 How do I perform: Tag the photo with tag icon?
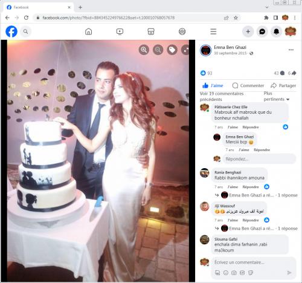[172, 50]
